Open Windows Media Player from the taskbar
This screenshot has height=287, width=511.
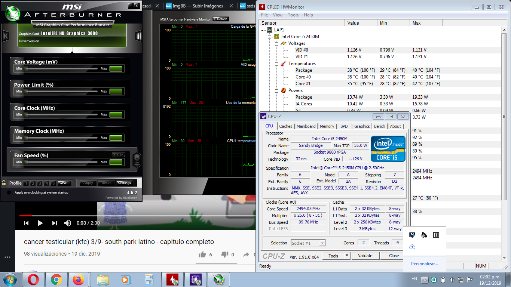click(125, 280)
